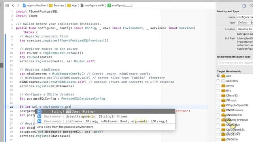Click 'Environment' on line 23
The width and height of the screenshot is (253, 142).
pyautogui.click(x=53, y=107)
